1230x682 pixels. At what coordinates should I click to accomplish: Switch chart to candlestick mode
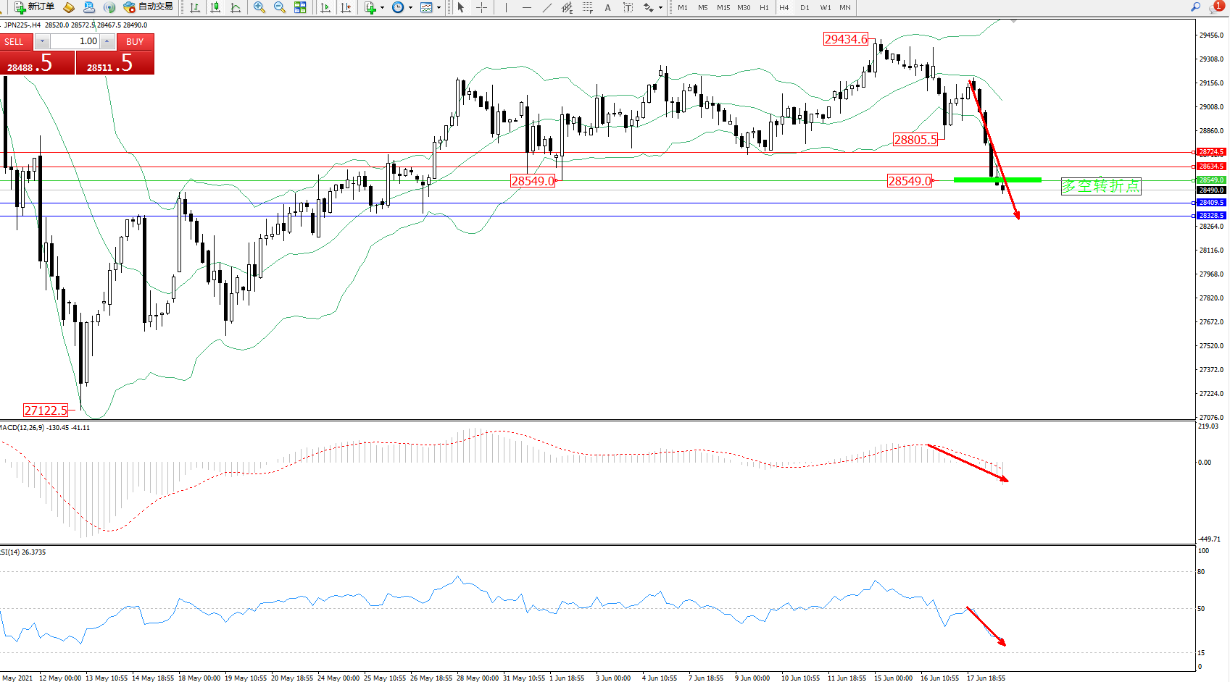point(215,7)
